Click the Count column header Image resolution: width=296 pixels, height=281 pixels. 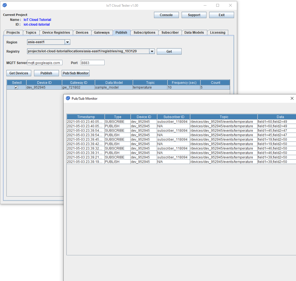coord(215,82)
